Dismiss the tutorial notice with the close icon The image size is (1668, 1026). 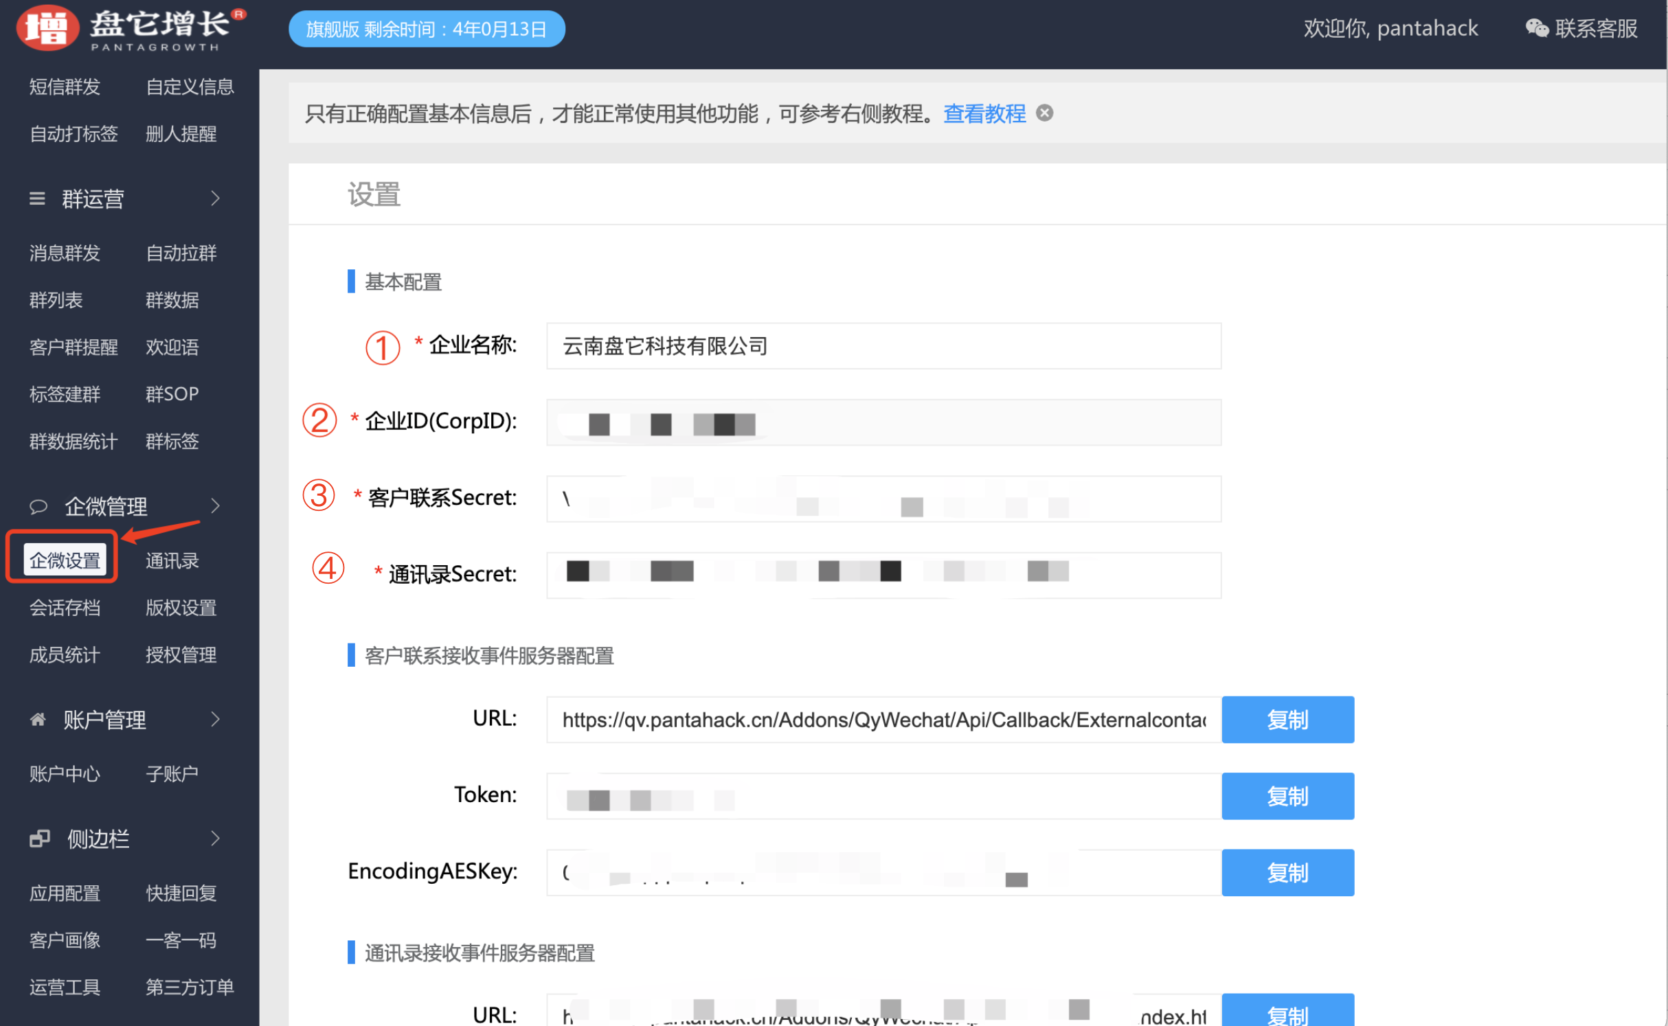1044,113
